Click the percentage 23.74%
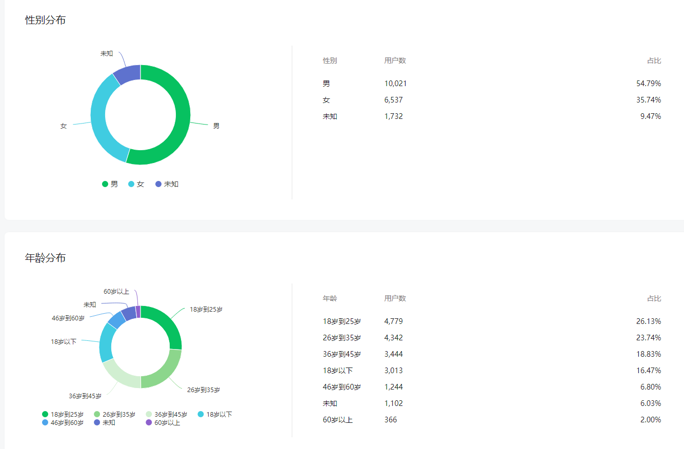Viewport: 684px width, 449px height. click(x=649, y=338)
